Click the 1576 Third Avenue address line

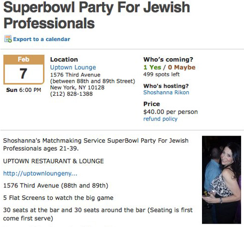coord(75,75)
